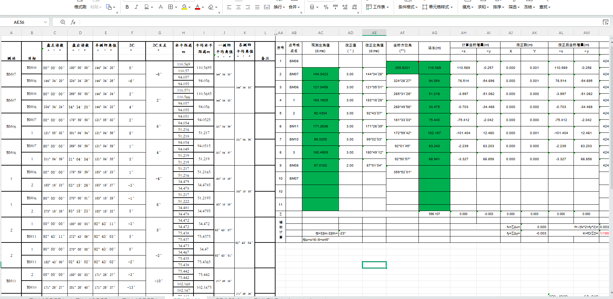Align text right icon
The image size is (613, 299).
(x=248, y=7)
